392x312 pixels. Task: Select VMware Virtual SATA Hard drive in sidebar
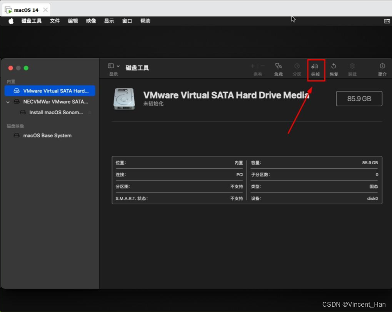click(x=50, y=90)
